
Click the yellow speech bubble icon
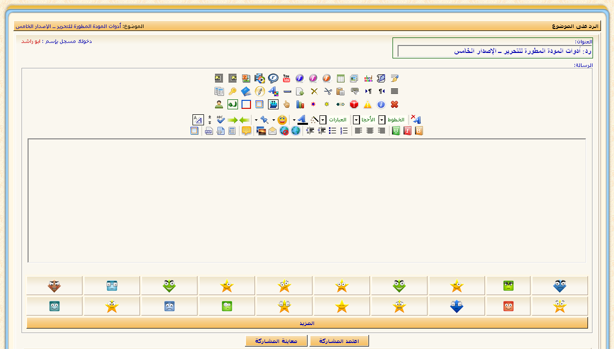pos(246,131)
